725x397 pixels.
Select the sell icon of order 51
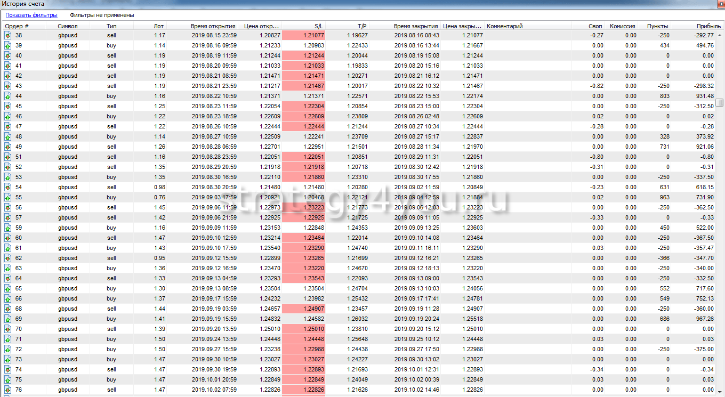(8, 157)
